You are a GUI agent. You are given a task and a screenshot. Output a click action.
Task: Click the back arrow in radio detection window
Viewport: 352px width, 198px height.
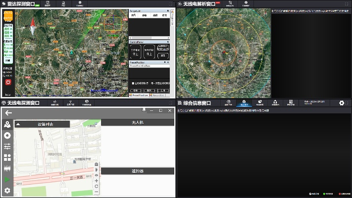[x=8, y=113]
